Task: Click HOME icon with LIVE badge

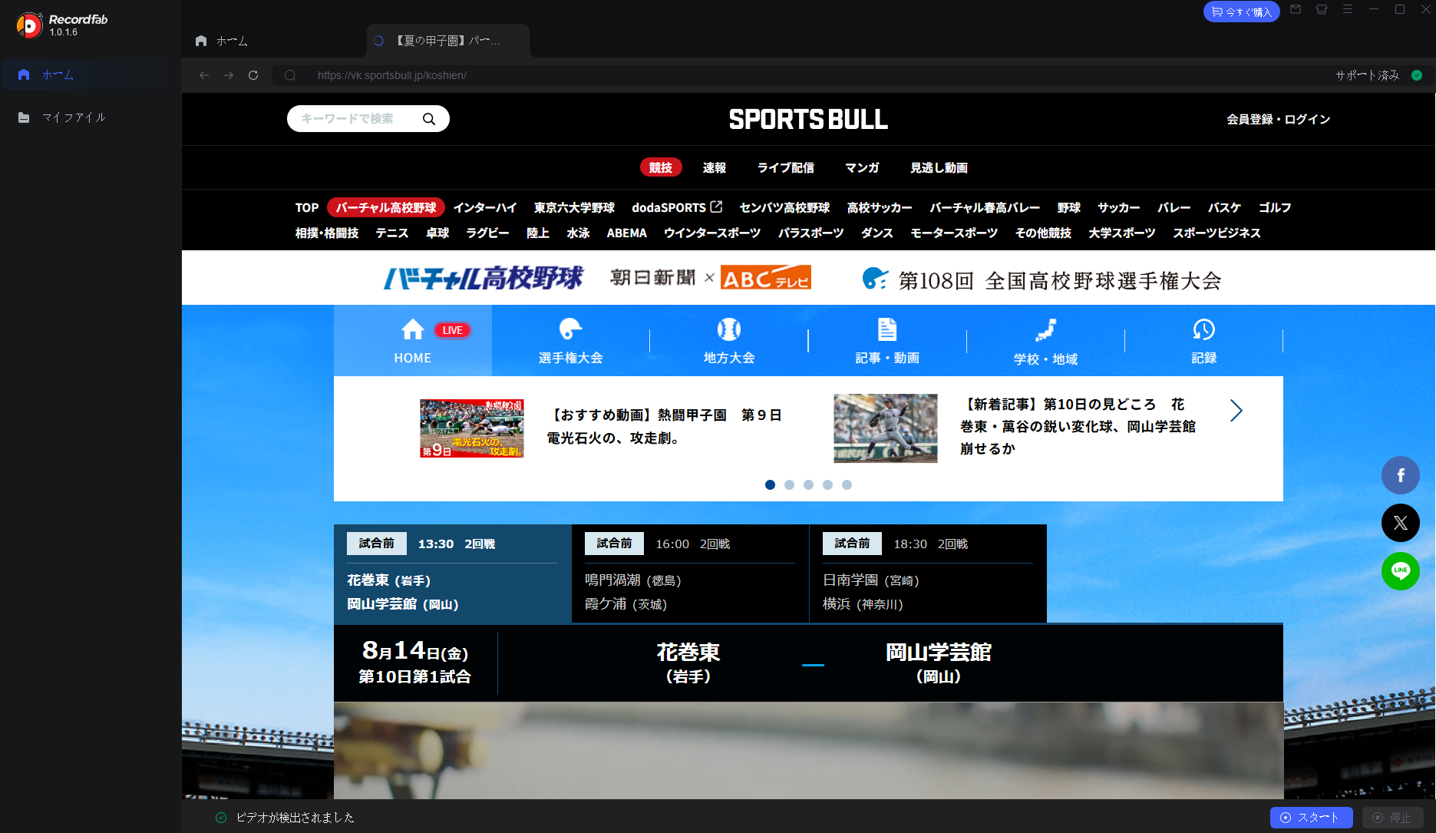Action: point(413,342)
